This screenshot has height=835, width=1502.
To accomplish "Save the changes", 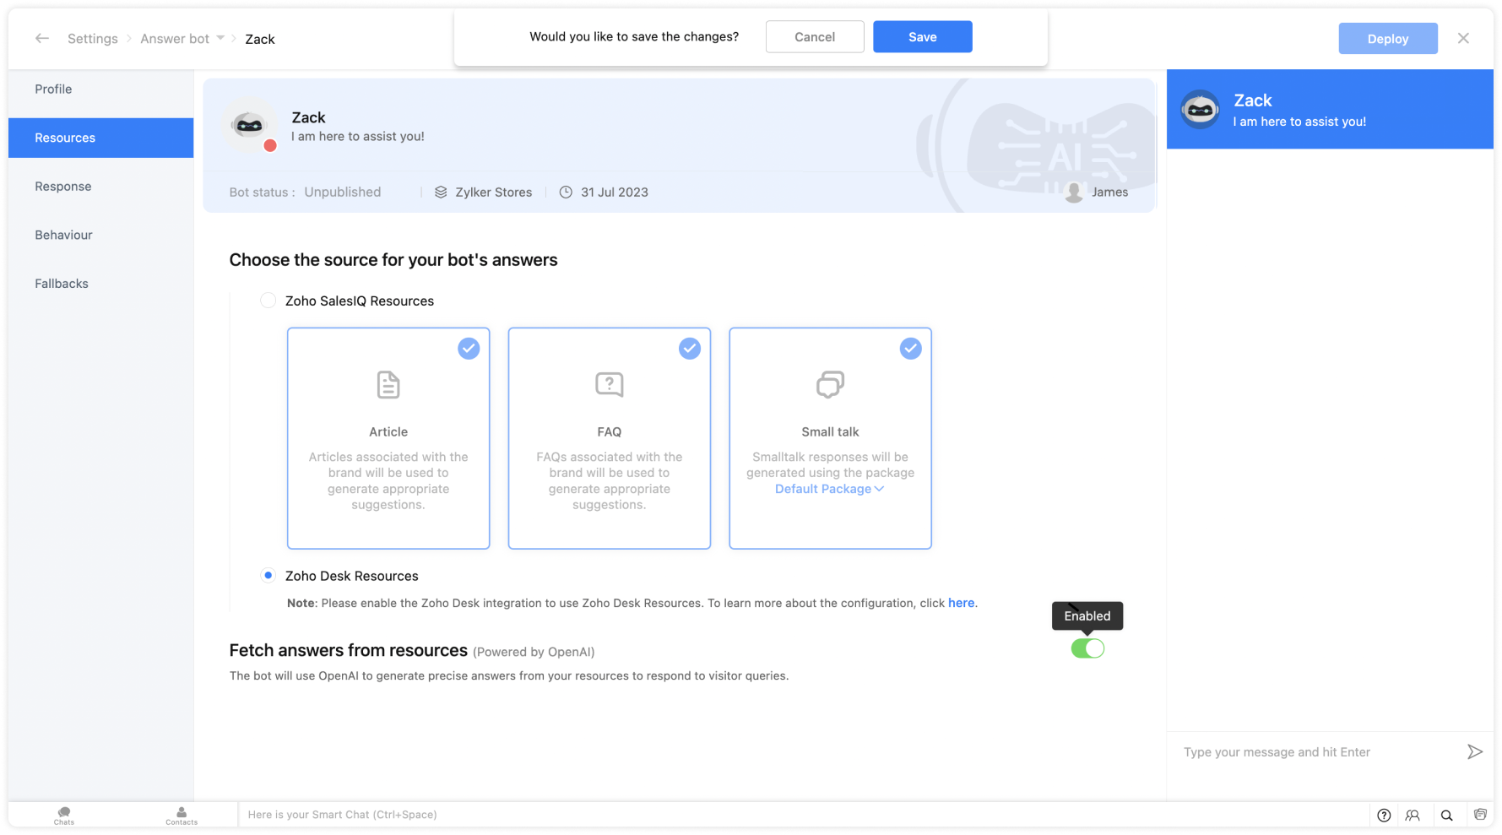I will [x=922, y=37].
